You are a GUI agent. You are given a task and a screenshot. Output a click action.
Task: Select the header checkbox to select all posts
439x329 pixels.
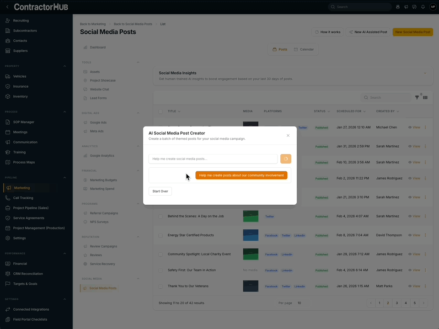click(160, 111)
